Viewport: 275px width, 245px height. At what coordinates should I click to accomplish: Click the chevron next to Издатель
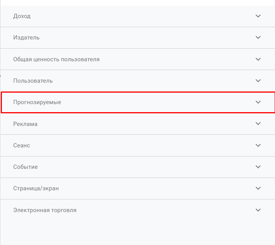(x=258, y=38)
